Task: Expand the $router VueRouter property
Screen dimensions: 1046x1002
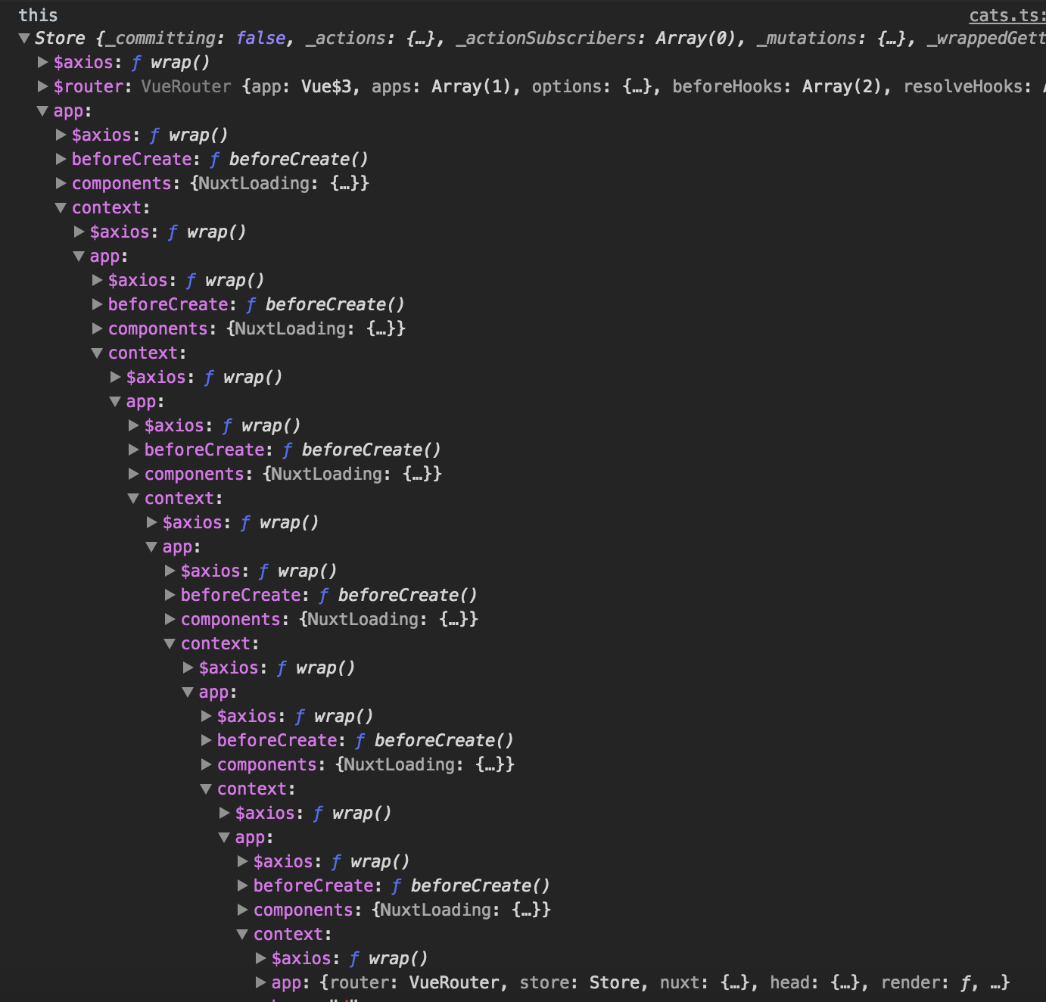Action: [43, 86]
